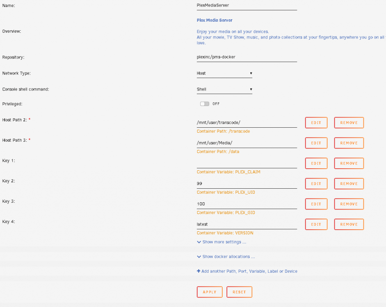
Task: Edit Host Path 3 Media entry
Action: [316, 143]
